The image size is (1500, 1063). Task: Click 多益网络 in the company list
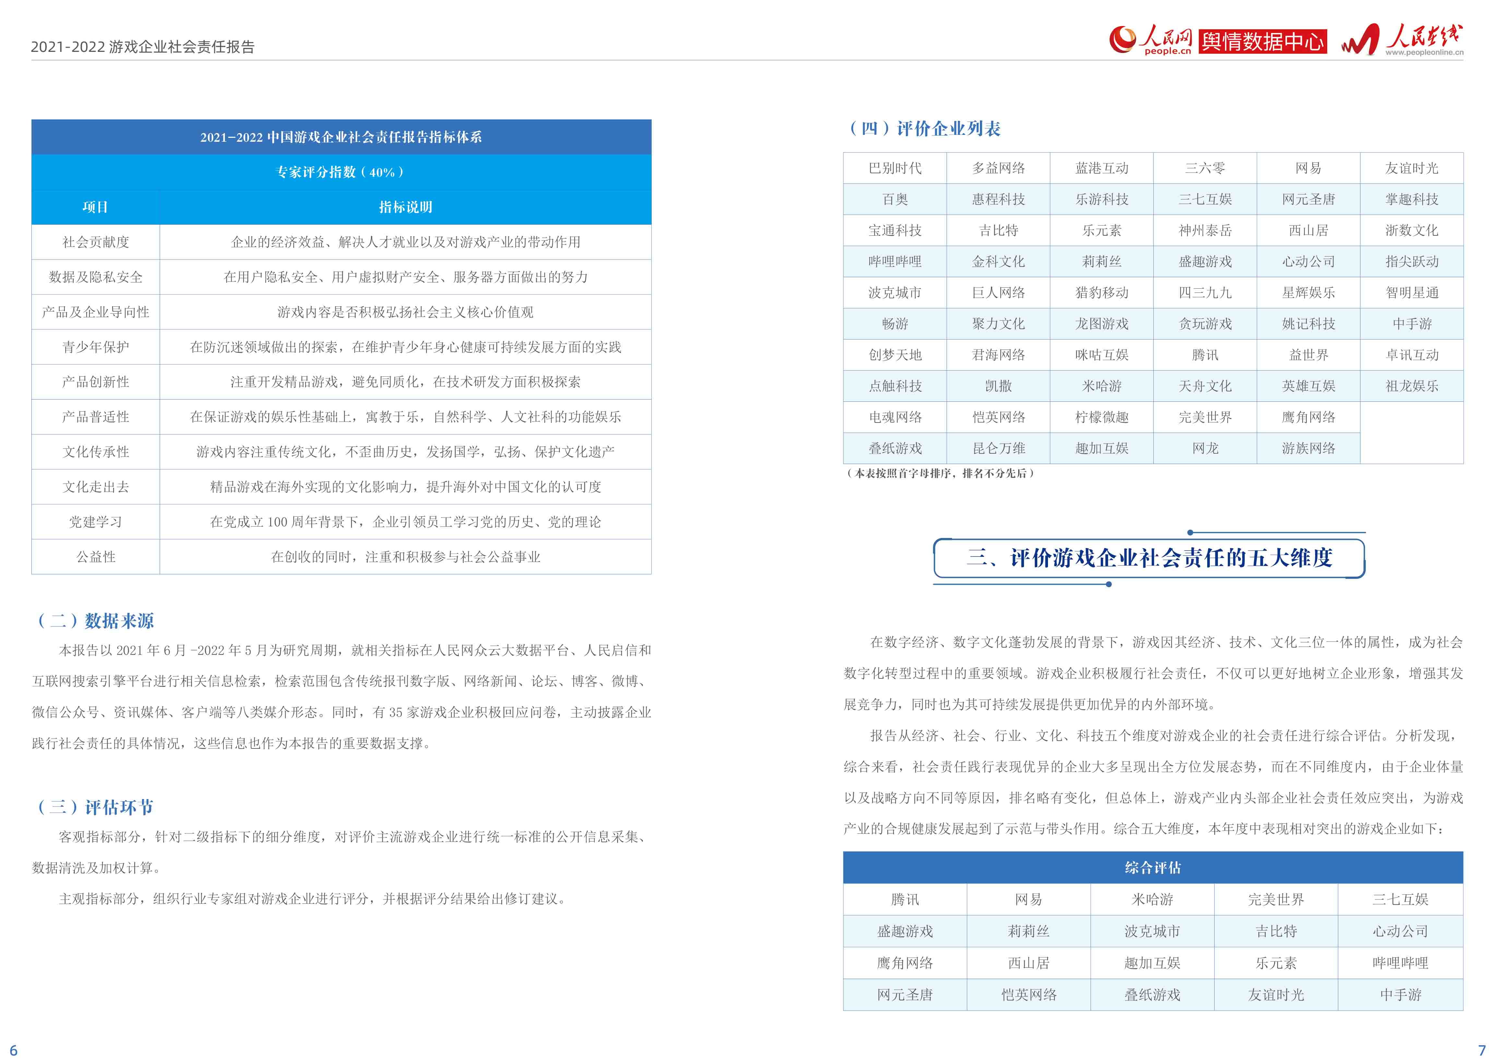[x=998, y=168]
